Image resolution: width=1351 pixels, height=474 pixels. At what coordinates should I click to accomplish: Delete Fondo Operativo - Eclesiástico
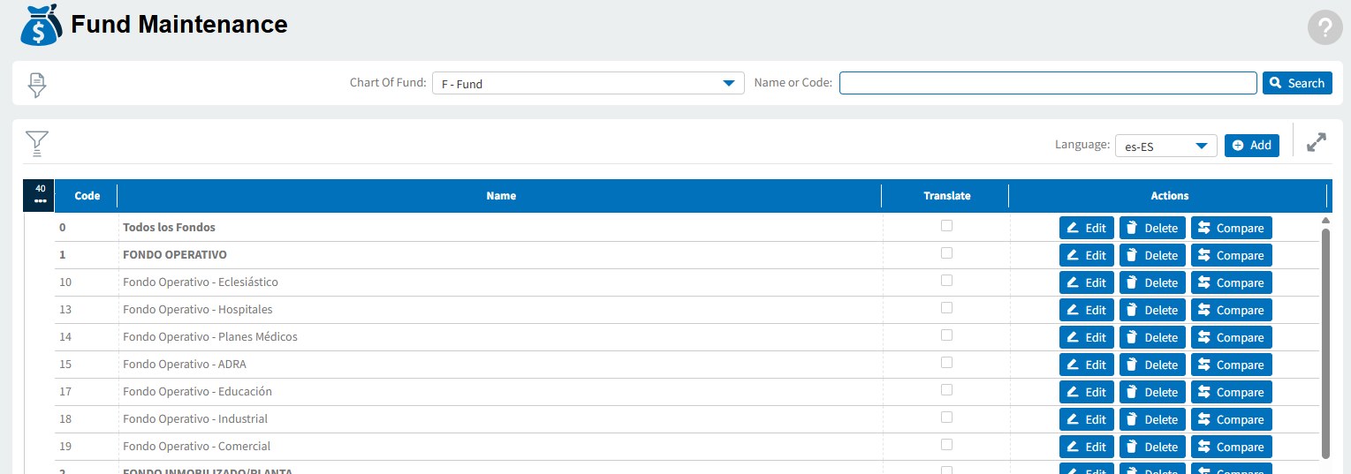tap(1153, 282)
